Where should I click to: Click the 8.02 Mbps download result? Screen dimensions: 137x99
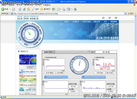(50, 73)
